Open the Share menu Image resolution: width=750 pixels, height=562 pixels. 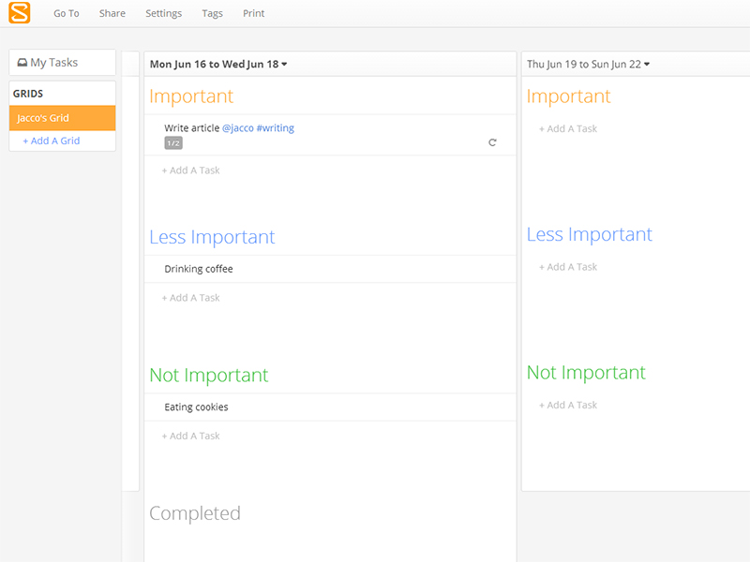pos(112,14)
